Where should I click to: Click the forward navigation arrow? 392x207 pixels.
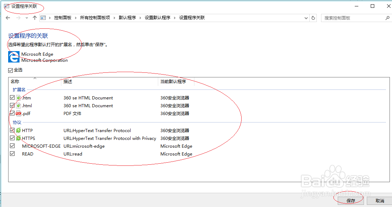pos(18,18)
